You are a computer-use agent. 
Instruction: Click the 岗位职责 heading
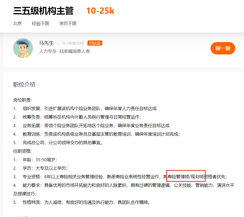click(x=22, y=100)
